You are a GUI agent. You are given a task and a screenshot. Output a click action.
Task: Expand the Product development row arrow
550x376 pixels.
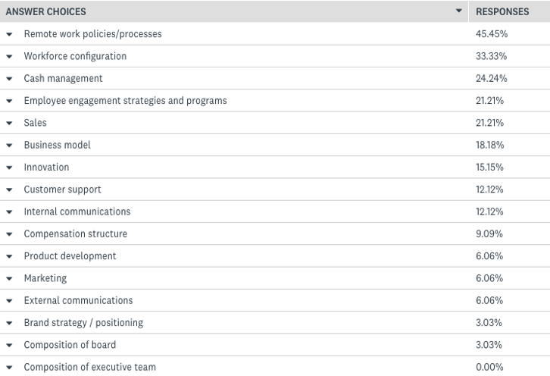(9, 256)
